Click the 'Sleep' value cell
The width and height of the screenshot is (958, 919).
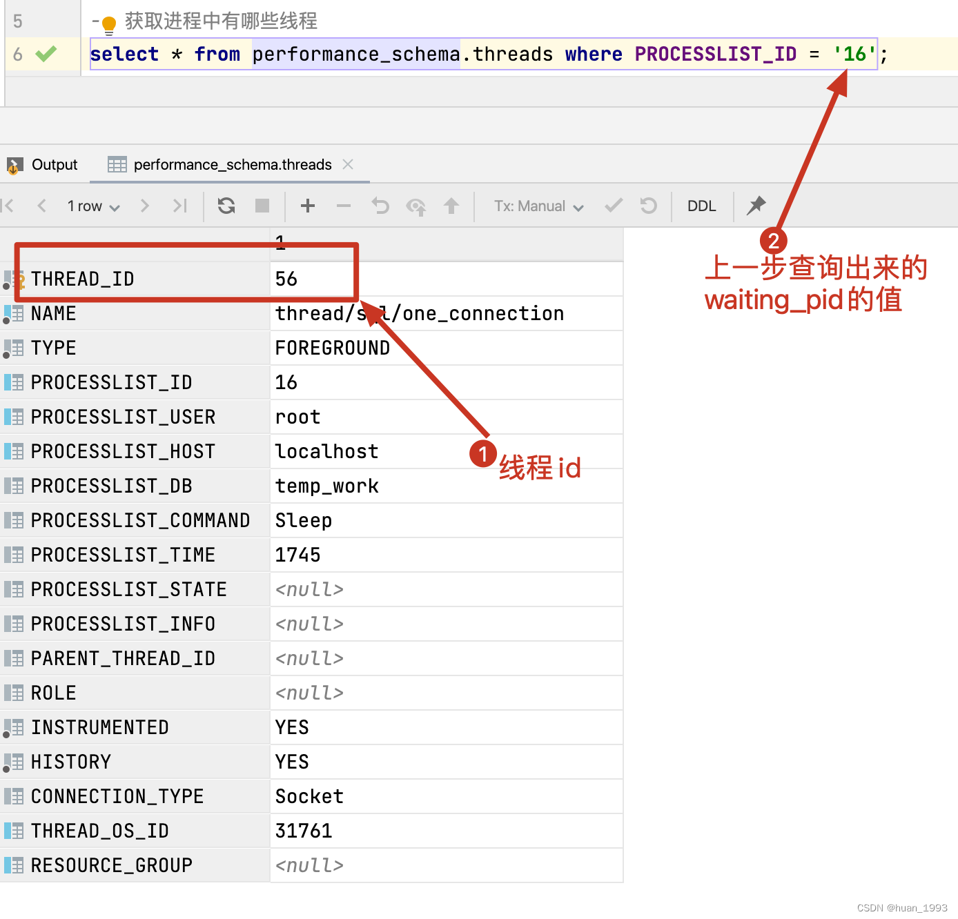[x=447, y=520]
